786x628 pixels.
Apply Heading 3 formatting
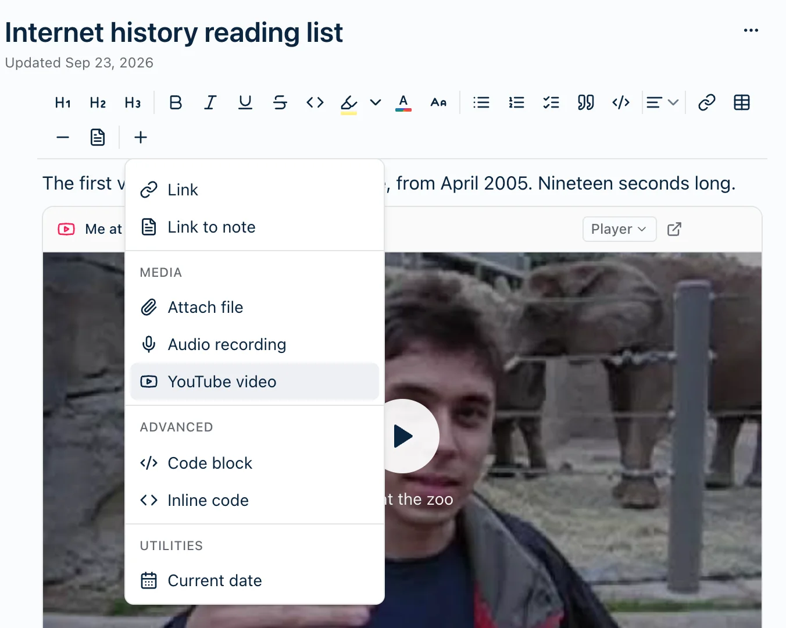133,103
